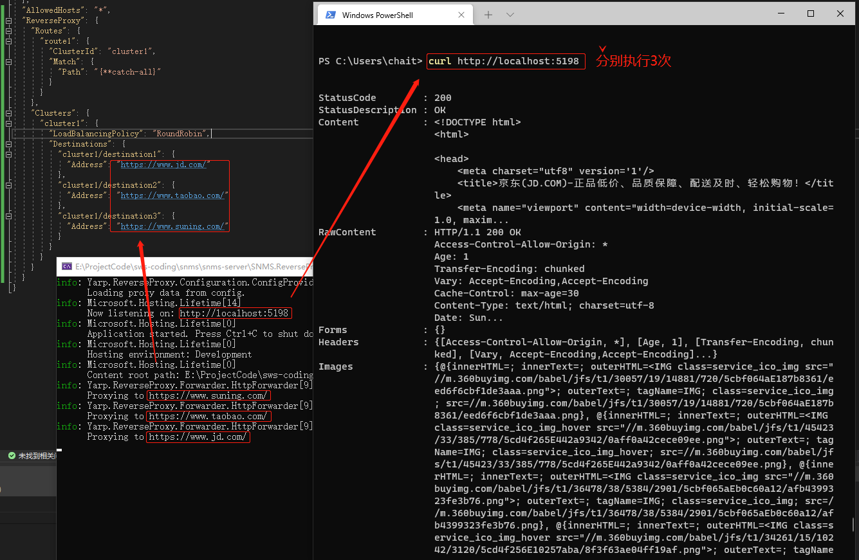Click the C# console icon in the console title bar
This screenshot has width=859, height=560.
coord(67,266)
